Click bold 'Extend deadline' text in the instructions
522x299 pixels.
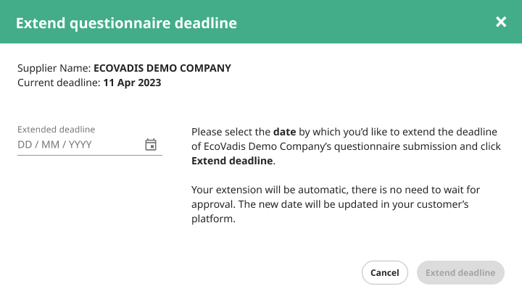pyautogui.click(x=232, y=161)
